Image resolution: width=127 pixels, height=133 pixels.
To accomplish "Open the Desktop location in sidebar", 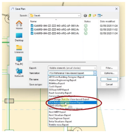I will pyautogui.click(x=19, y=37).
